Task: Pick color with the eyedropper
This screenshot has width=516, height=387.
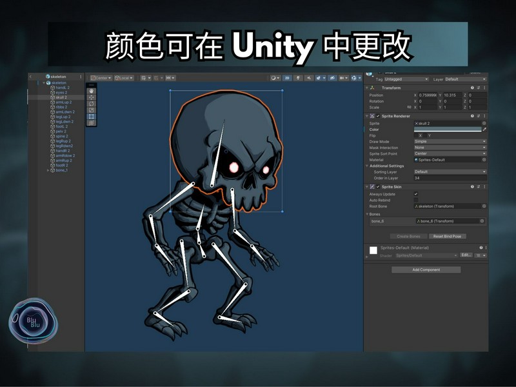Action: 484,130
